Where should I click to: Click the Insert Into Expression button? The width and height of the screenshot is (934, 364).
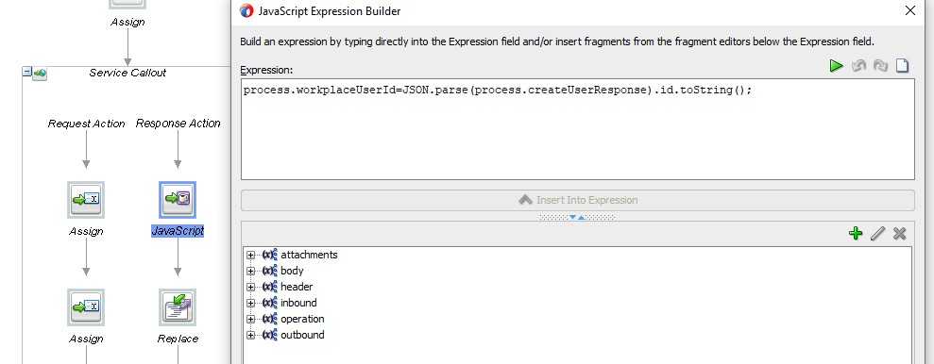[x=578, y=201]
